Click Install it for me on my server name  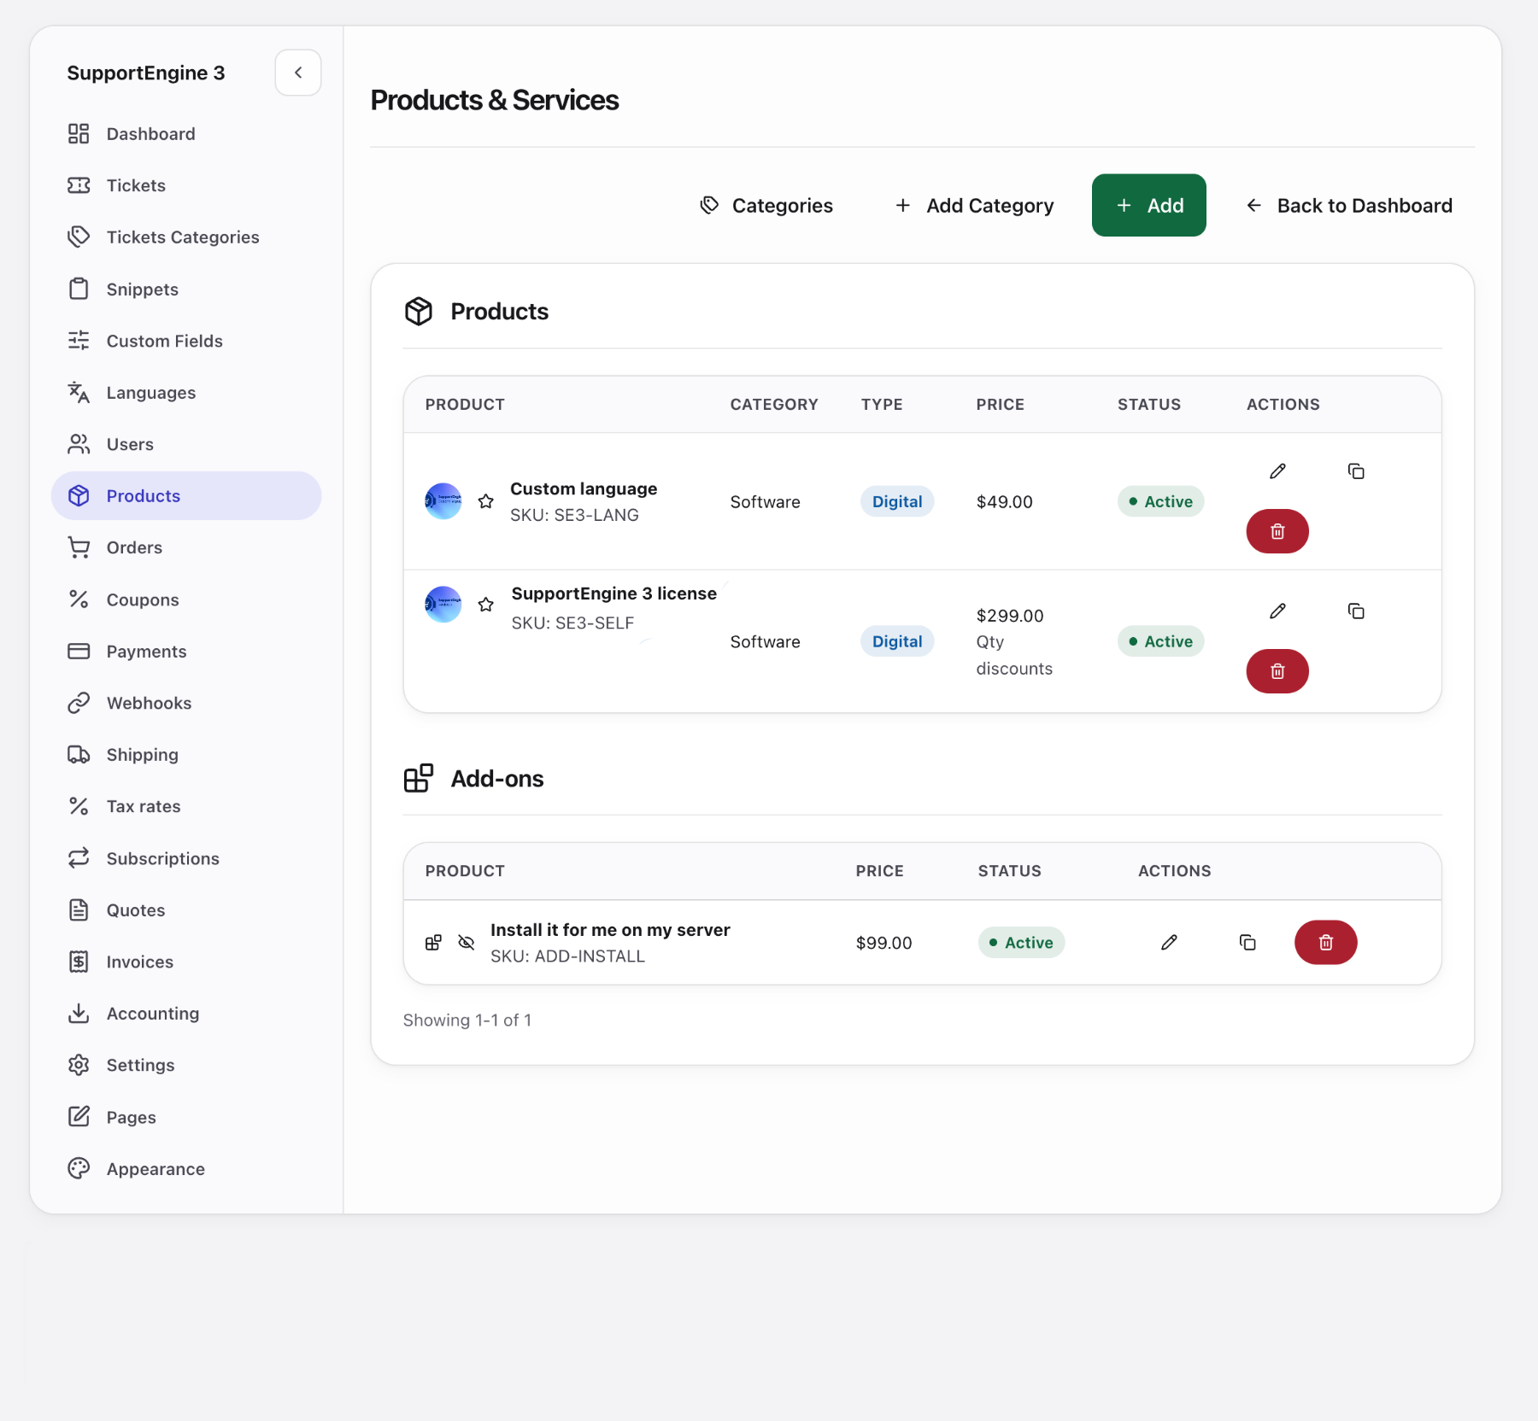coord(610,930)
